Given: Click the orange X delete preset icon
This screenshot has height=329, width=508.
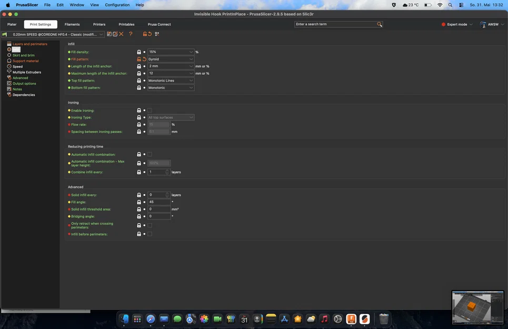Looking at the screenshot, I should coord(121,34).
